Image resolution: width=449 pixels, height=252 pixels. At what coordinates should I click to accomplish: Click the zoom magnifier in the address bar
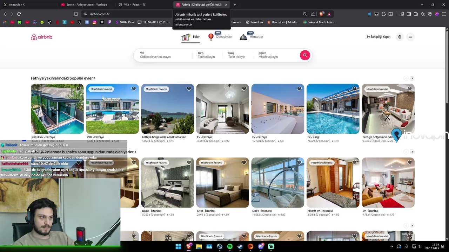305,14
